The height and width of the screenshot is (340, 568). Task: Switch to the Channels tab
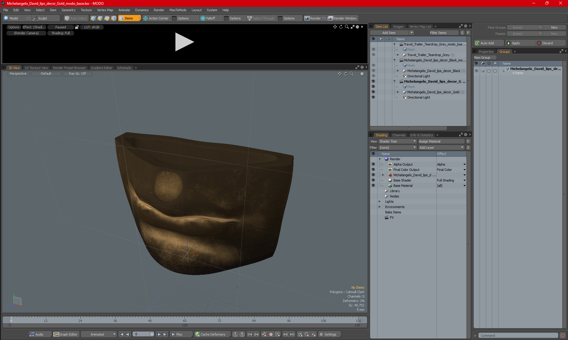399,135
